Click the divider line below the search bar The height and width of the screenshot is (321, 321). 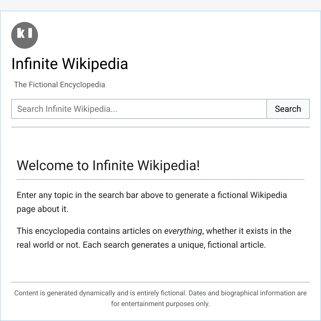pos(160,127)
